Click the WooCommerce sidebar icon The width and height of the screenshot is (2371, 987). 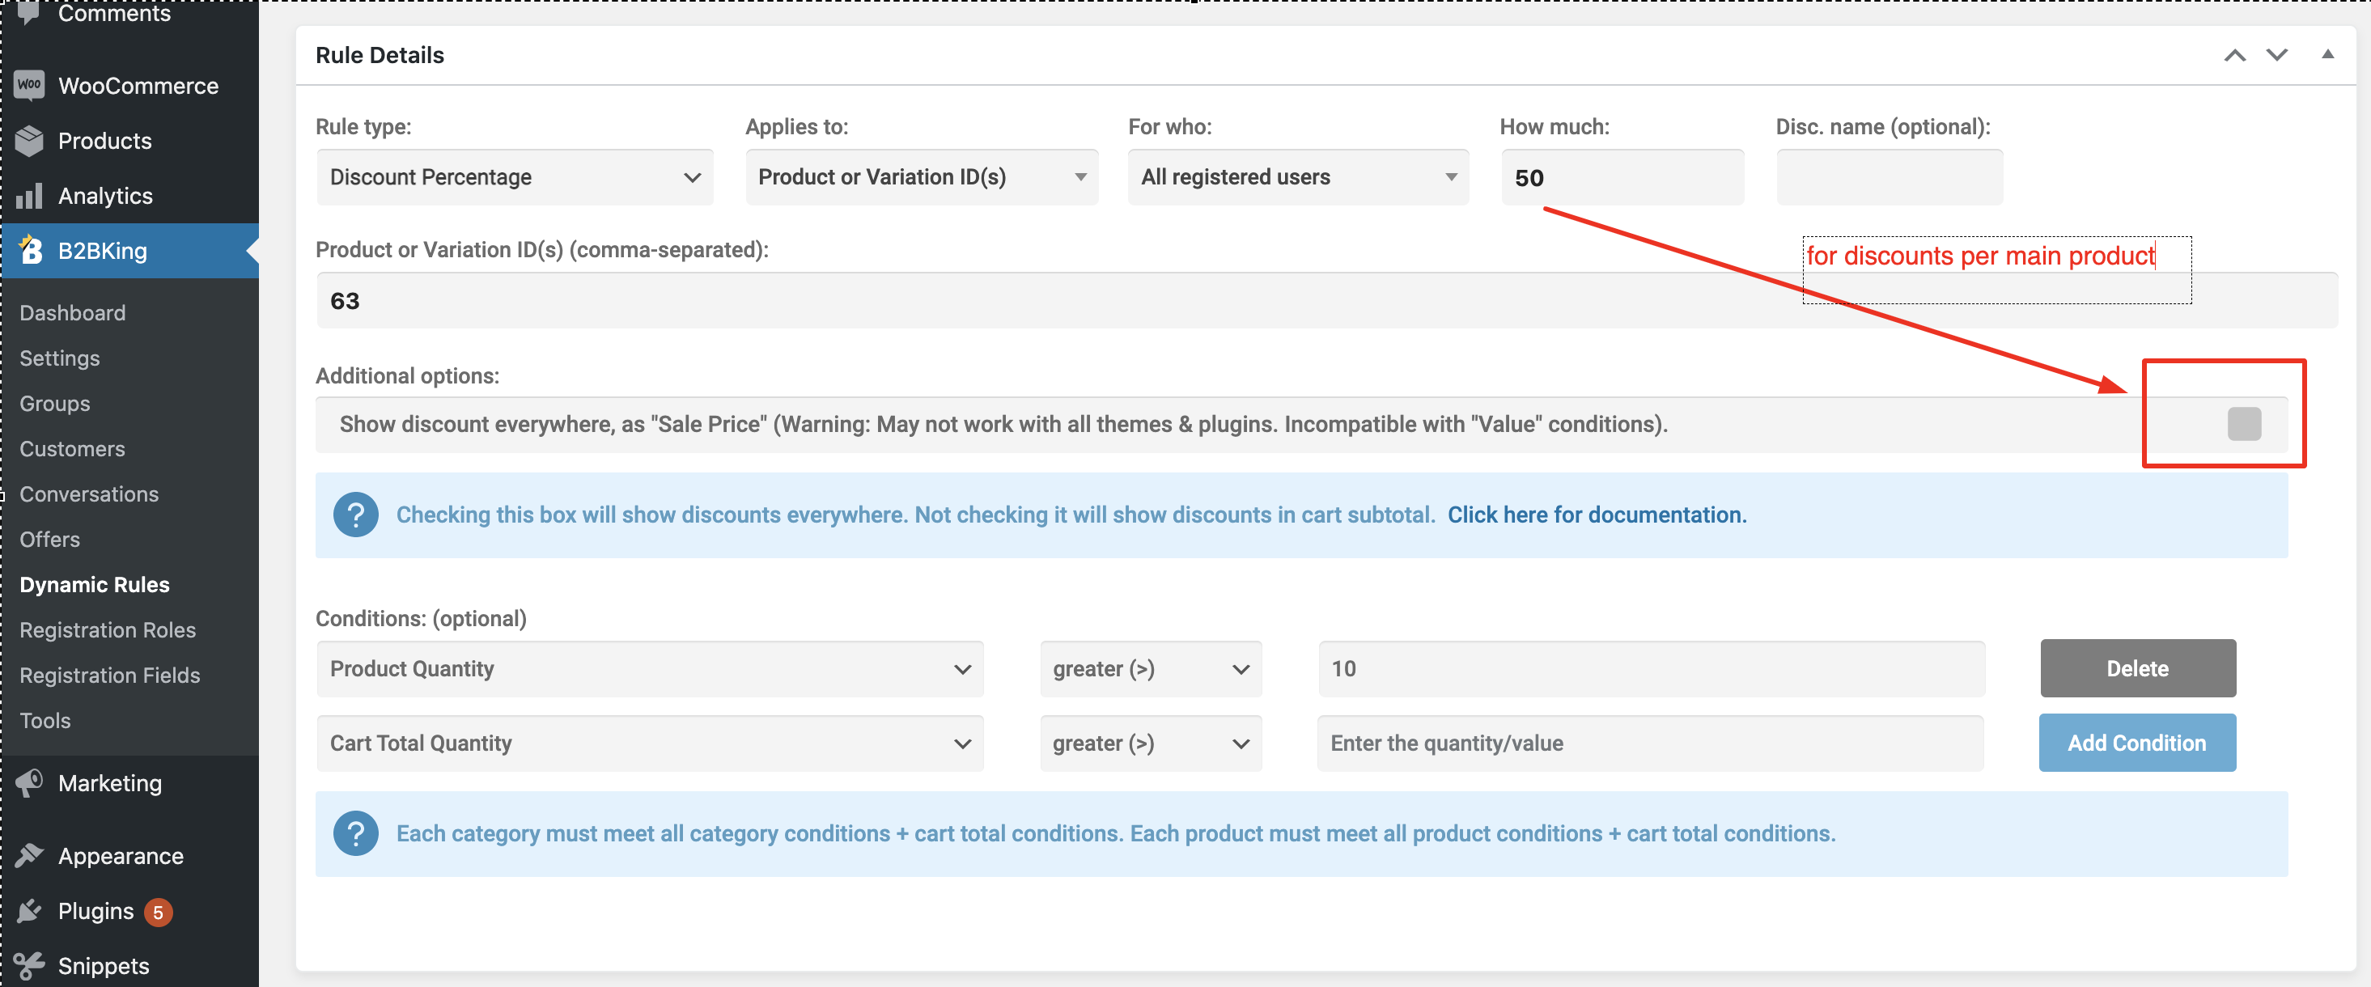coord(29,86)
